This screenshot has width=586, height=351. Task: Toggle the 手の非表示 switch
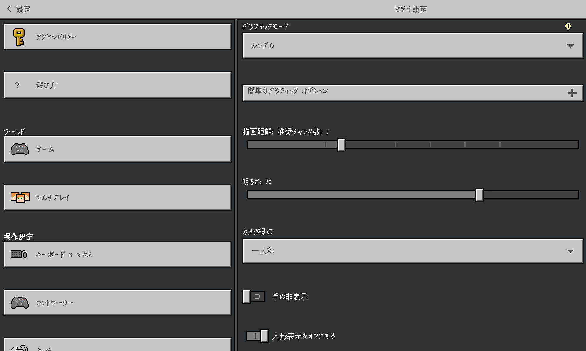click(x=254, y=297)
